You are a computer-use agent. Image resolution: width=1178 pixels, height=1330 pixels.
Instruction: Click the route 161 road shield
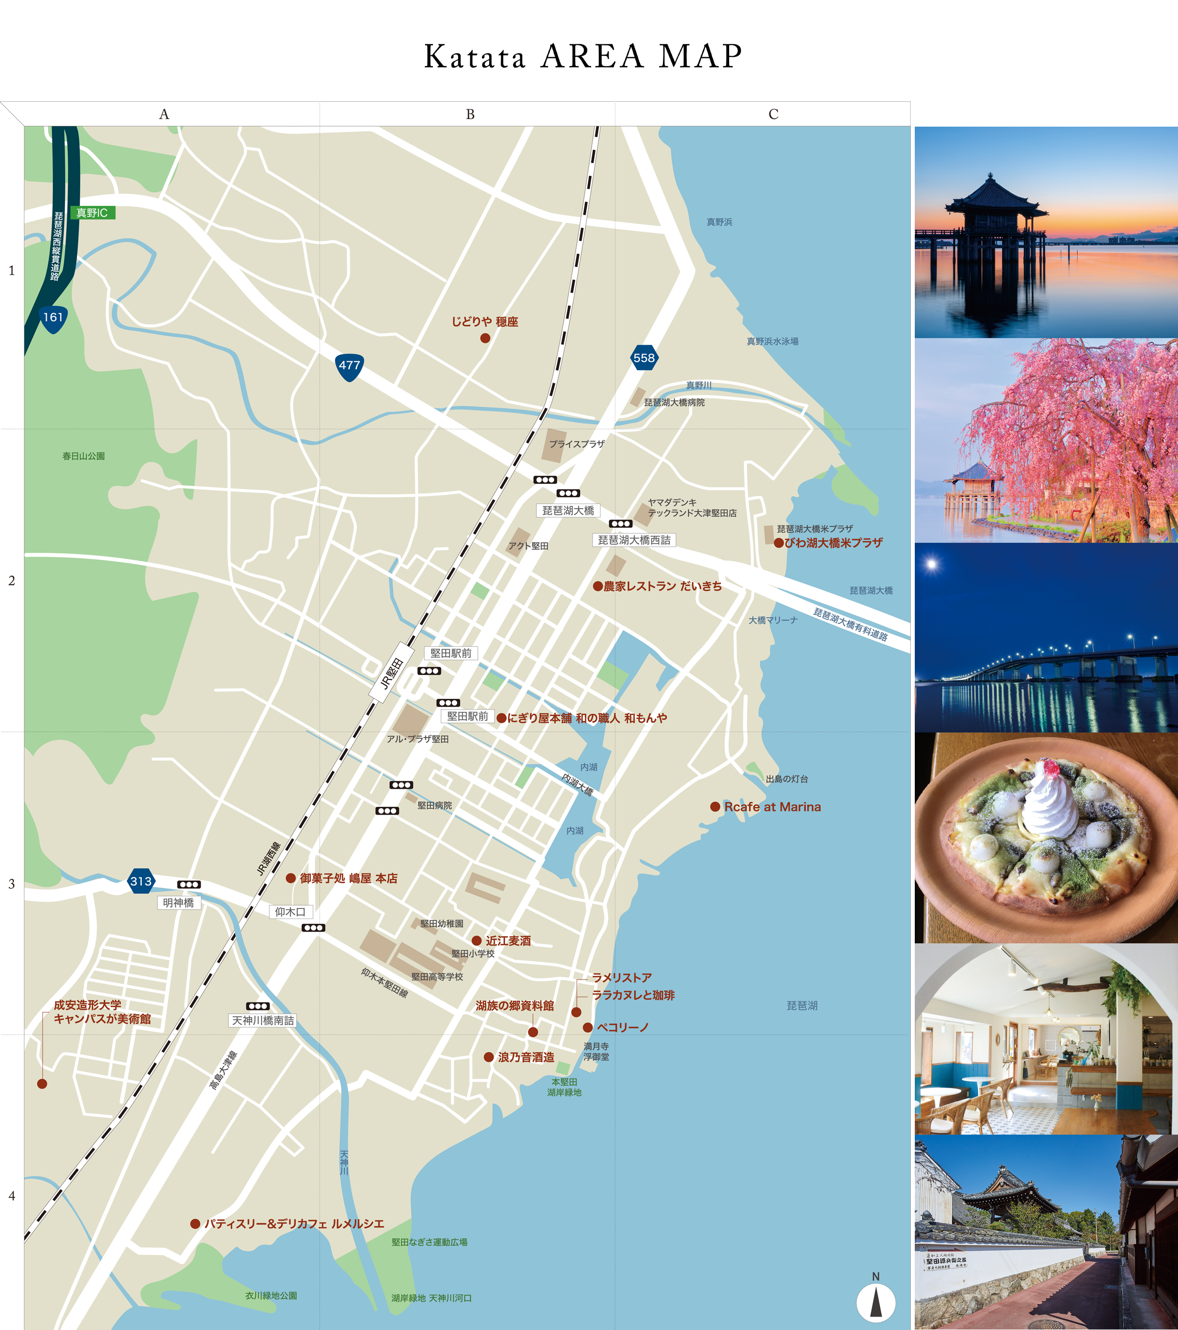click(53, 318)
